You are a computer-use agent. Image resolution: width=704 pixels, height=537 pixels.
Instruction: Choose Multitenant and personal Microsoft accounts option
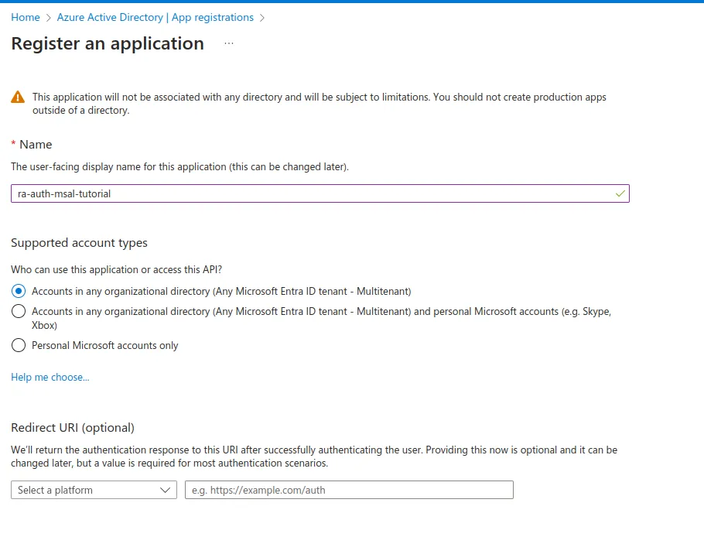[x=19, y=311]
